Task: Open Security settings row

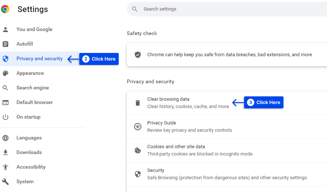Action: coord(227,174)
